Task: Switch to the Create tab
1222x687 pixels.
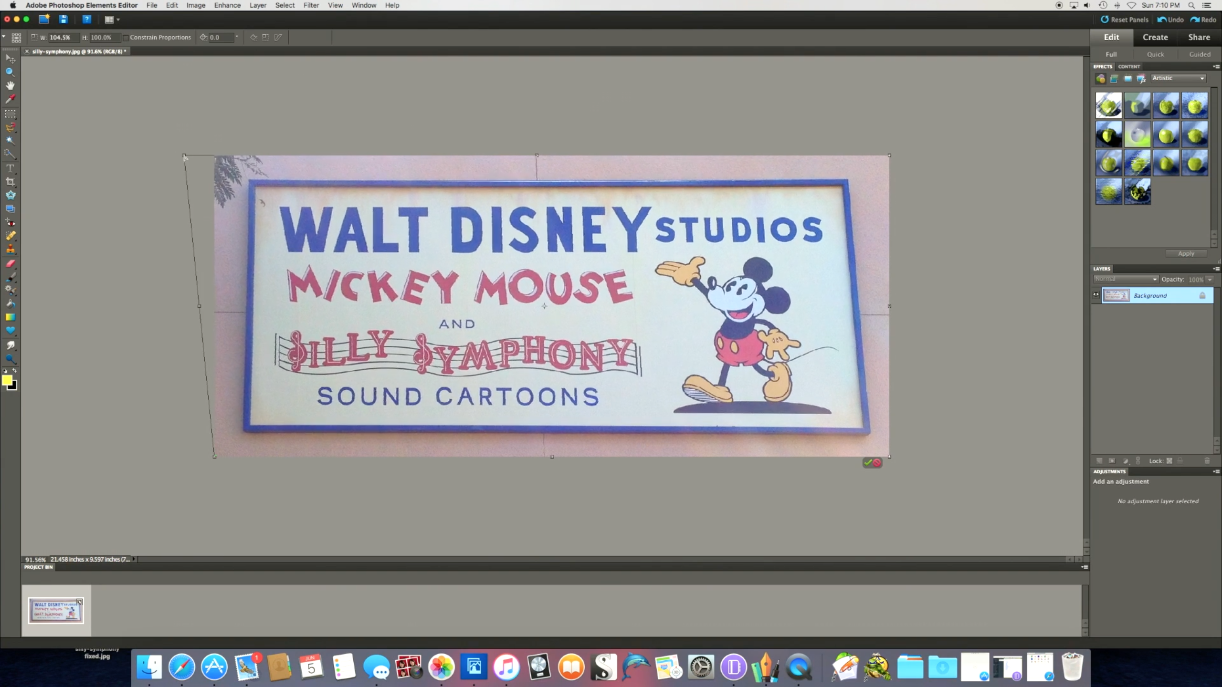Action: click(x=1155, y=37)
